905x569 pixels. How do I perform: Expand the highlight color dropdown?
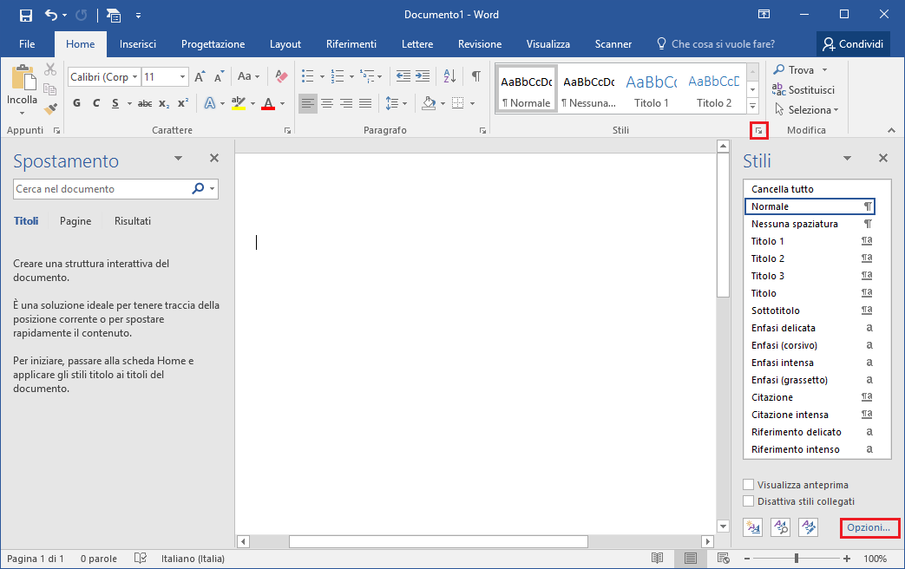click(x=252, y=102)
